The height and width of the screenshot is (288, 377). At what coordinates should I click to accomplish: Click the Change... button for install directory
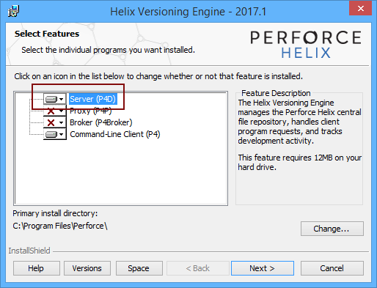click(x=332, y=229)
